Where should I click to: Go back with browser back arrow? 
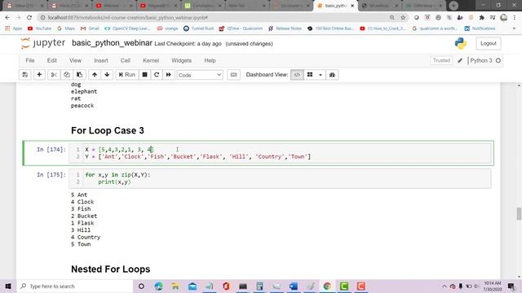(x=7, y=18)
